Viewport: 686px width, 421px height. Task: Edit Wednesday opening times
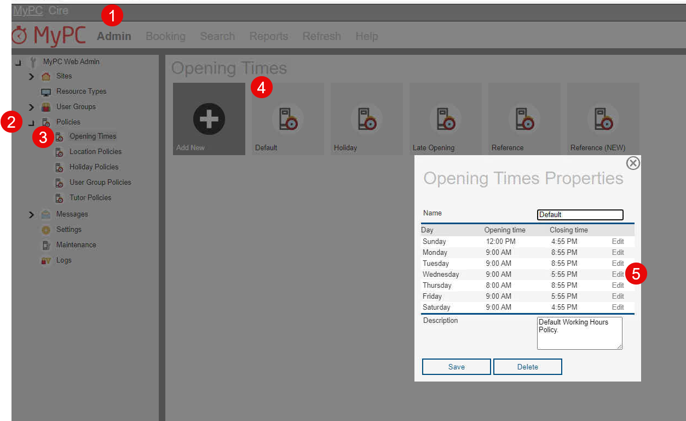click(618, 274)
